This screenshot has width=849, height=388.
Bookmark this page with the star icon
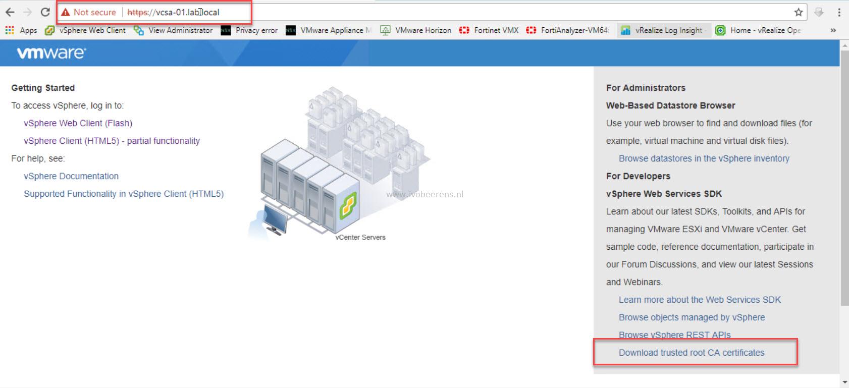[x=799, y=12]
